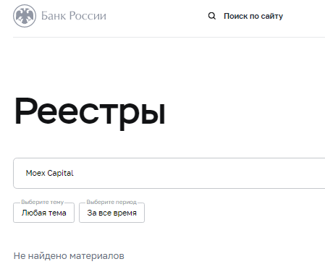The image size is (325, 272).
Task: Place cursor on word "Capital" in search box
Action: pyautogui.click(x=60, y=173)
